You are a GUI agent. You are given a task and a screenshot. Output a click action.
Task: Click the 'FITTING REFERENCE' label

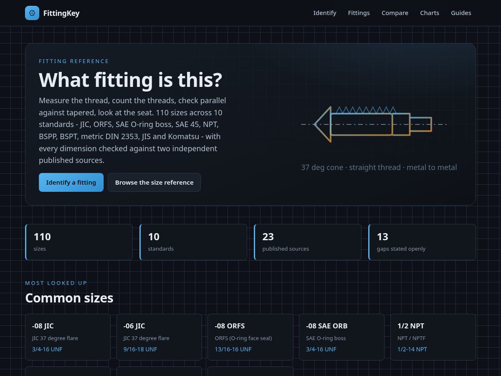[x=74, y=61]
